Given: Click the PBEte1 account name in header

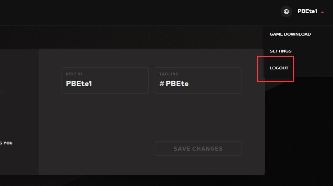Looking at the screenshot, I should pos(307,11).
